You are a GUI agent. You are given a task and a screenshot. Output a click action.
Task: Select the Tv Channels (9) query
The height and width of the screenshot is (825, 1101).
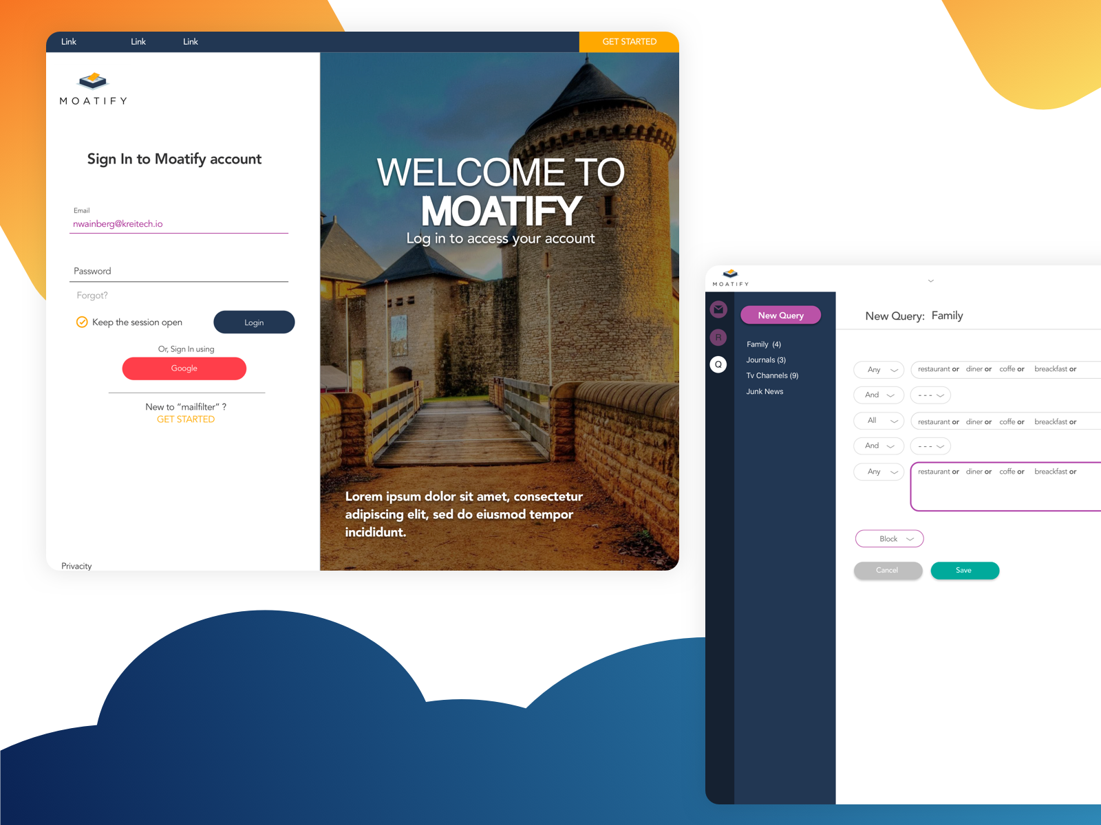[772, 376]
